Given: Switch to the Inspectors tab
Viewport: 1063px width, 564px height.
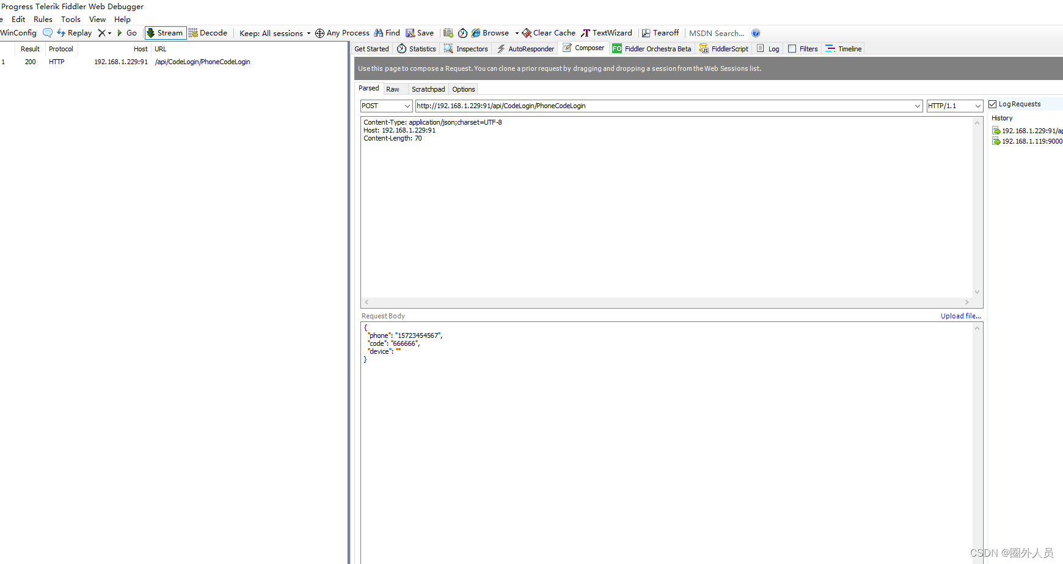Looking at the screenshot, I should click(x=466, y=49).
